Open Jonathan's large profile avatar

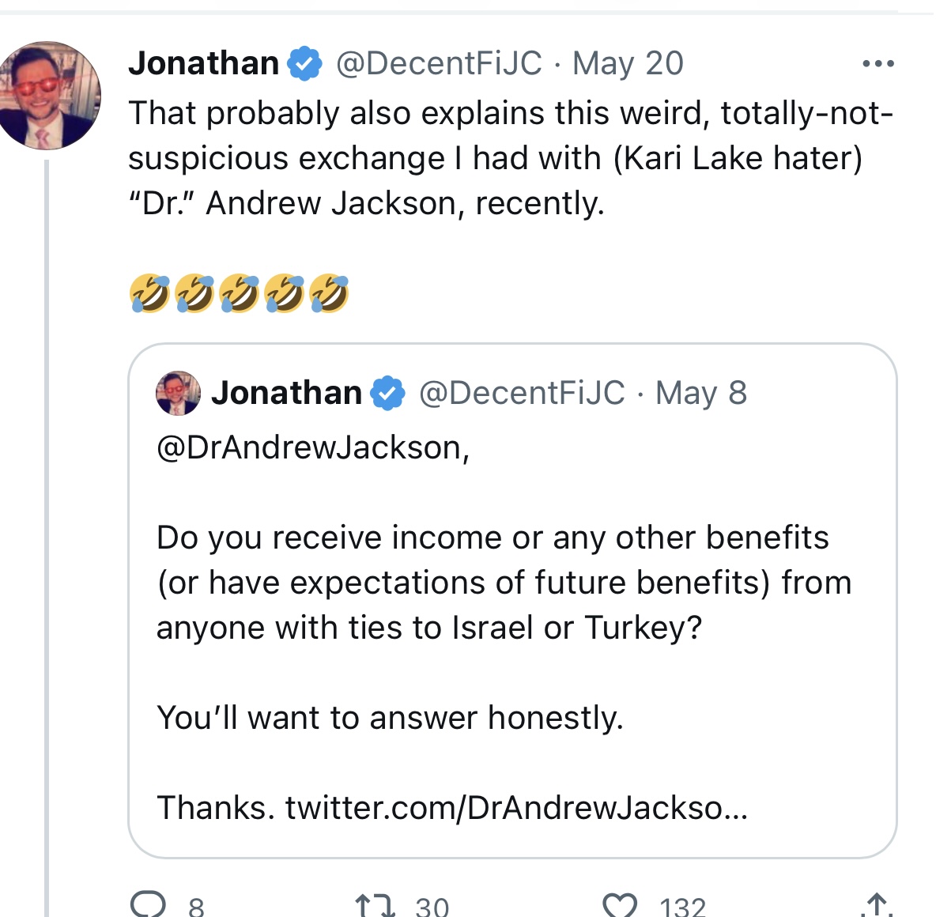pos(50,96)
